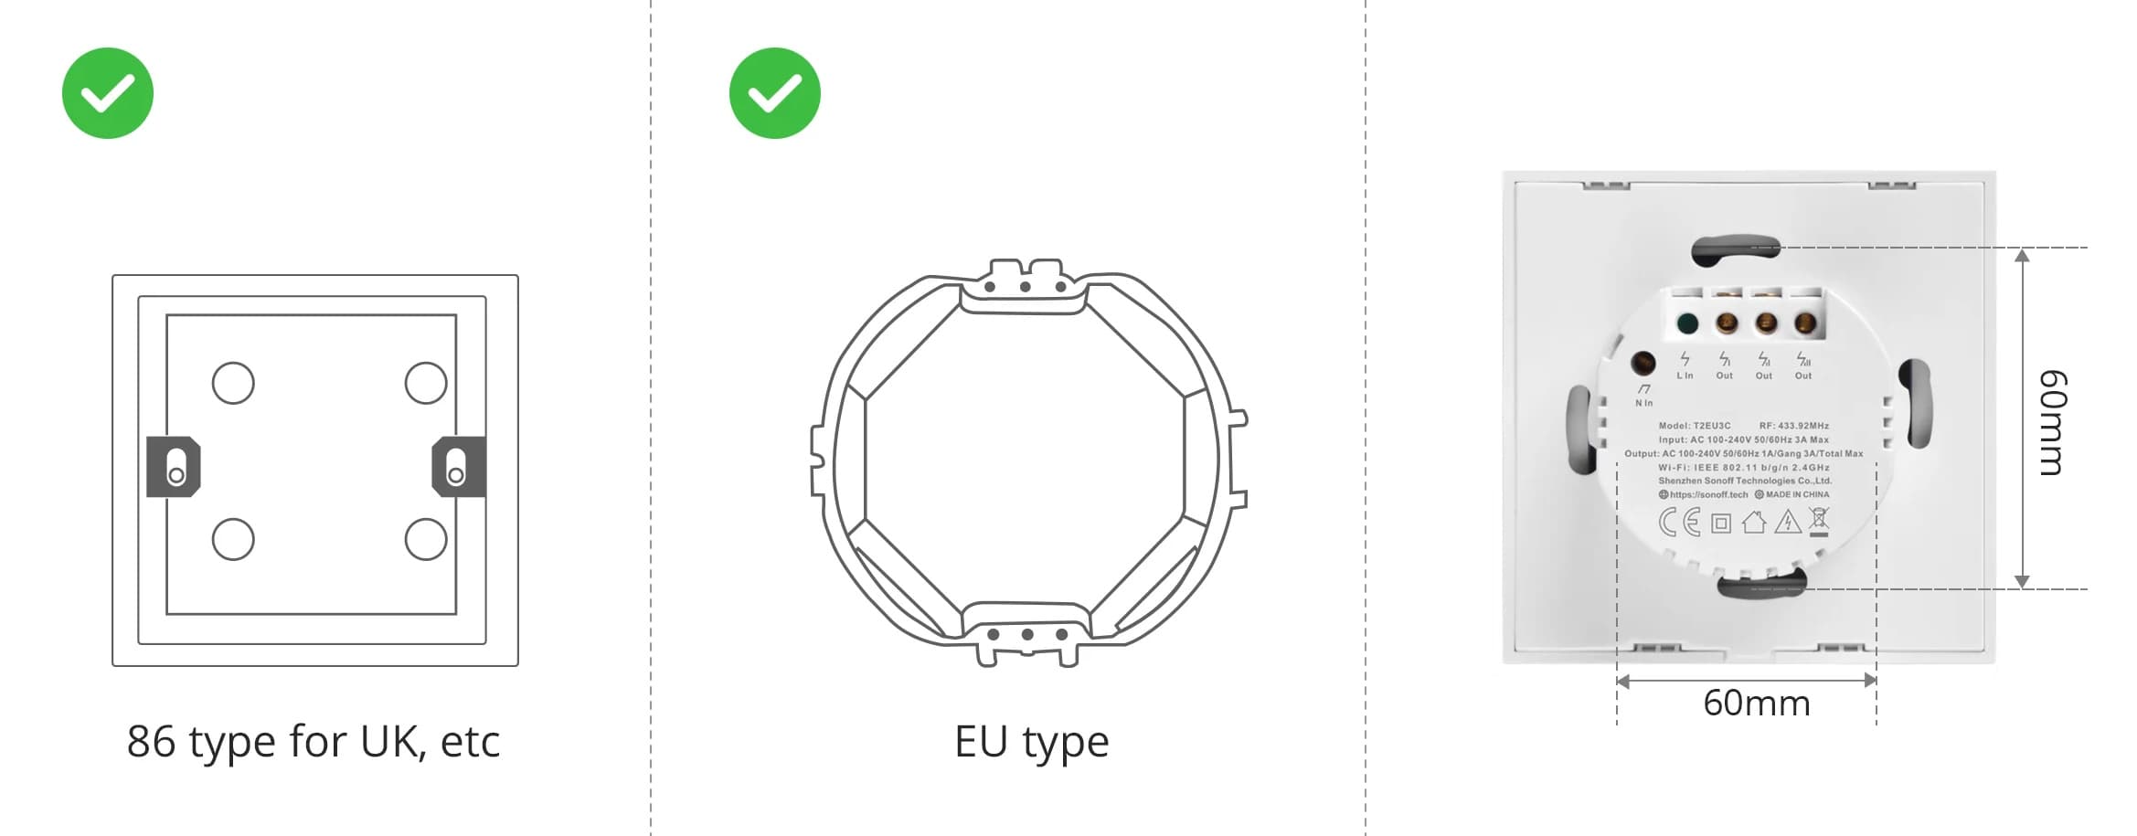Click the double-insulation square symbol

(x=1721, y=524)
